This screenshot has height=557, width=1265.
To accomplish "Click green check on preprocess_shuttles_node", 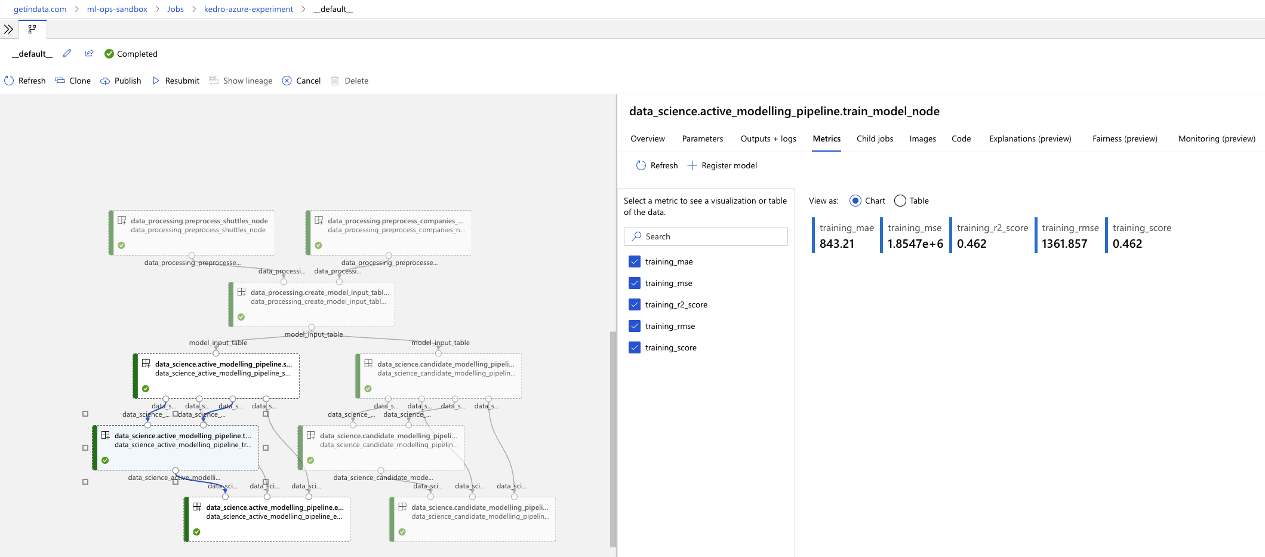I will (x=122, y=245).
